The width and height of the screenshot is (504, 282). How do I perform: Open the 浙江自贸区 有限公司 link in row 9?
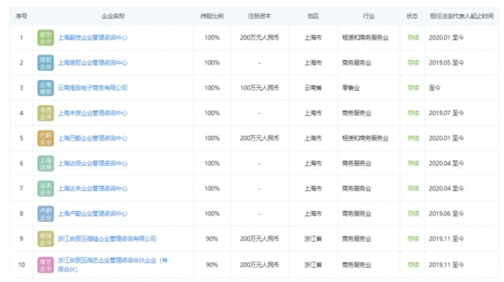107,239
